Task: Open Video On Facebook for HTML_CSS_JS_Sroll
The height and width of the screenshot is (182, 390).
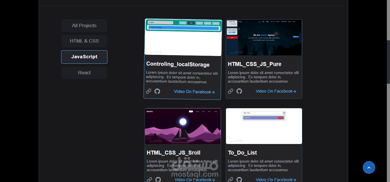Action: [x=195, y=180]
